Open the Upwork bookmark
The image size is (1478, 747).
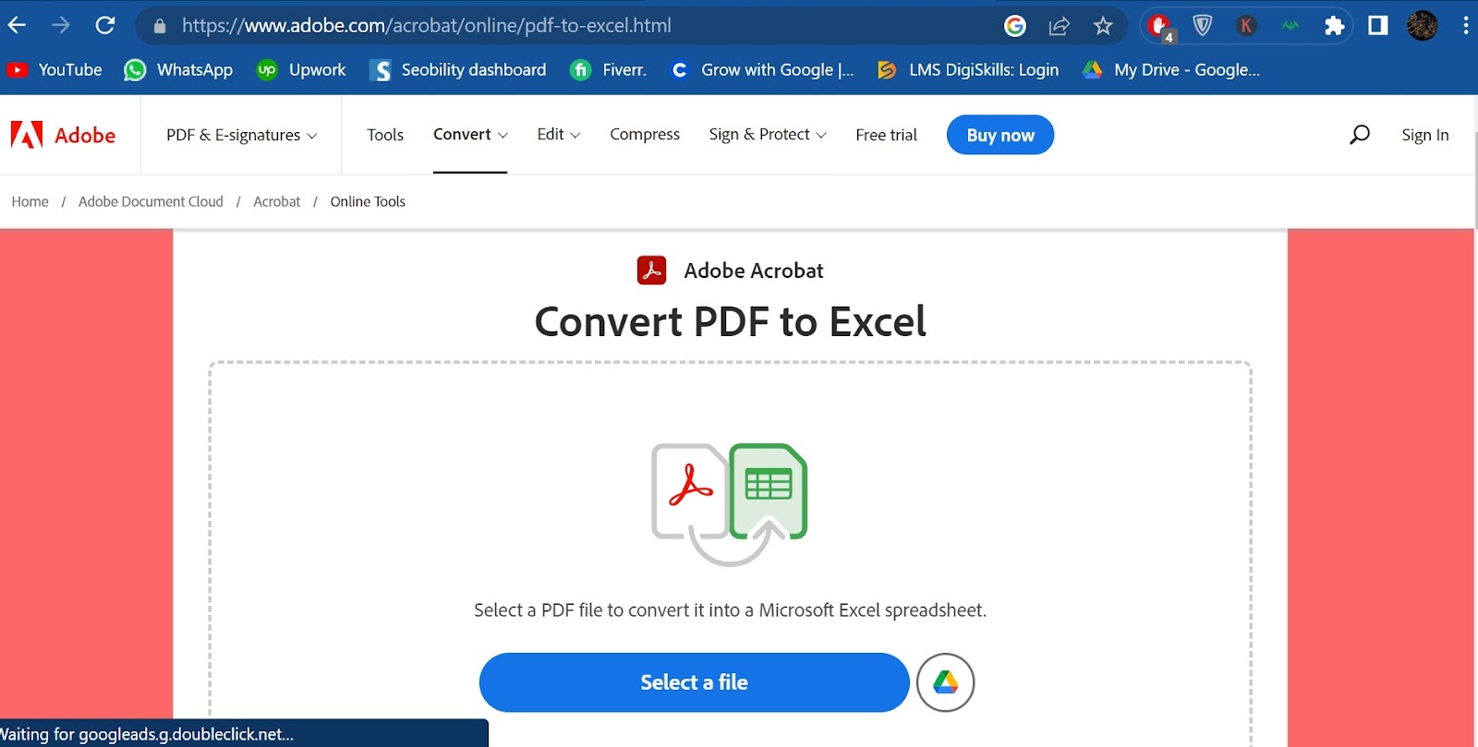(x=301, y=70)
